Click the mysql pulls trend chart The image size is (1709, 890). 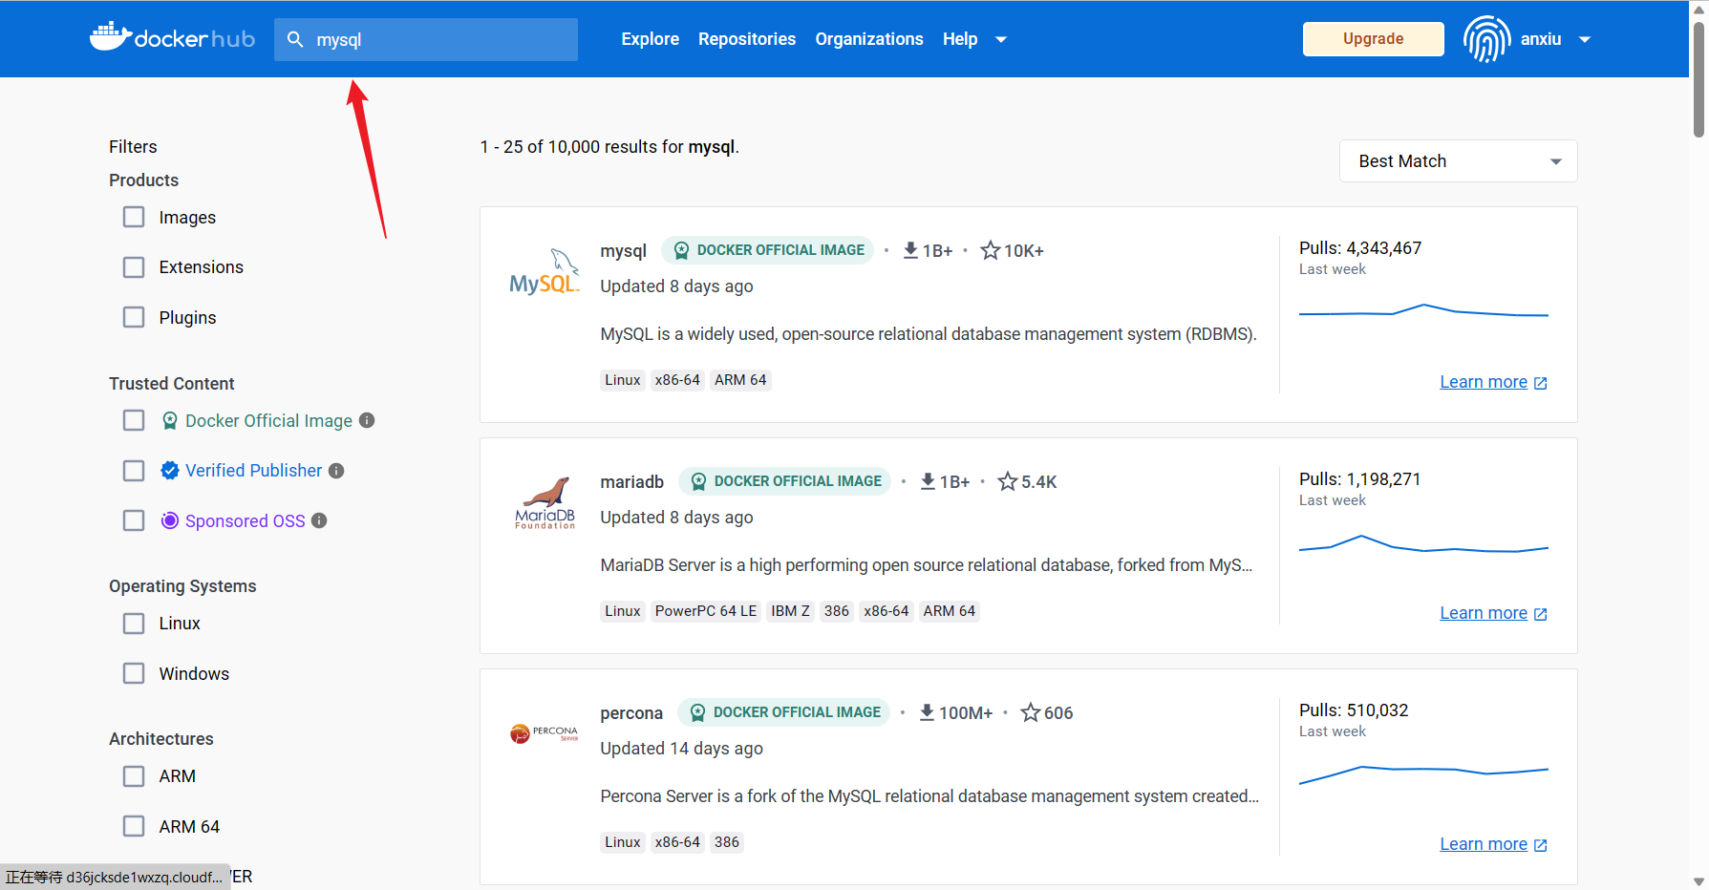click(1423, 310)
